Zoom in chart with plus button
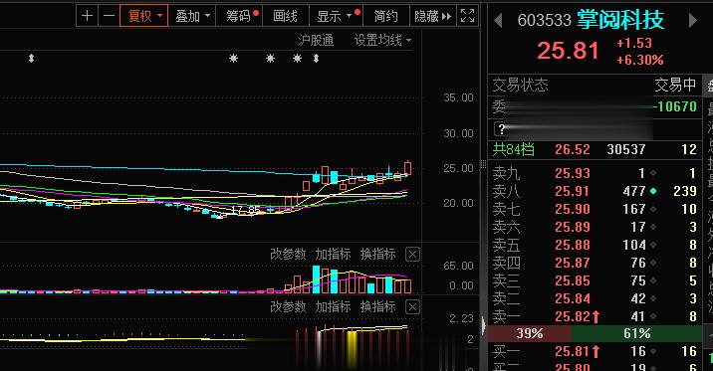713x371 pixels. click(x=87, y=16)
